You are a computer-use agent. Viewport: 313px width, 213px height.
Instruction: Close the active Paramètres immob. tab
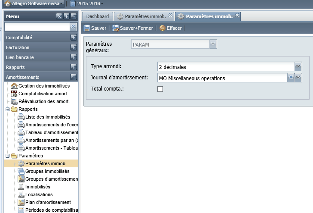[x=237, y=16]
